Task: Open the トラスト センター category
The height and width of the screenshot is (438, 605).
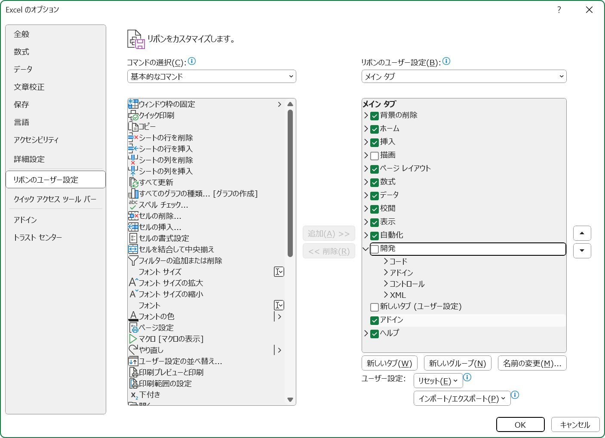Action: pos(55,237)
